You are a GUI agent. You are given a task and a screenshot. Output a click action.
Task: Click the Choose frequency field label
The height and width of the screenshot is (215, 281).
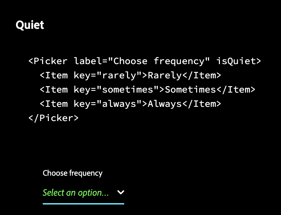[72, 173]
